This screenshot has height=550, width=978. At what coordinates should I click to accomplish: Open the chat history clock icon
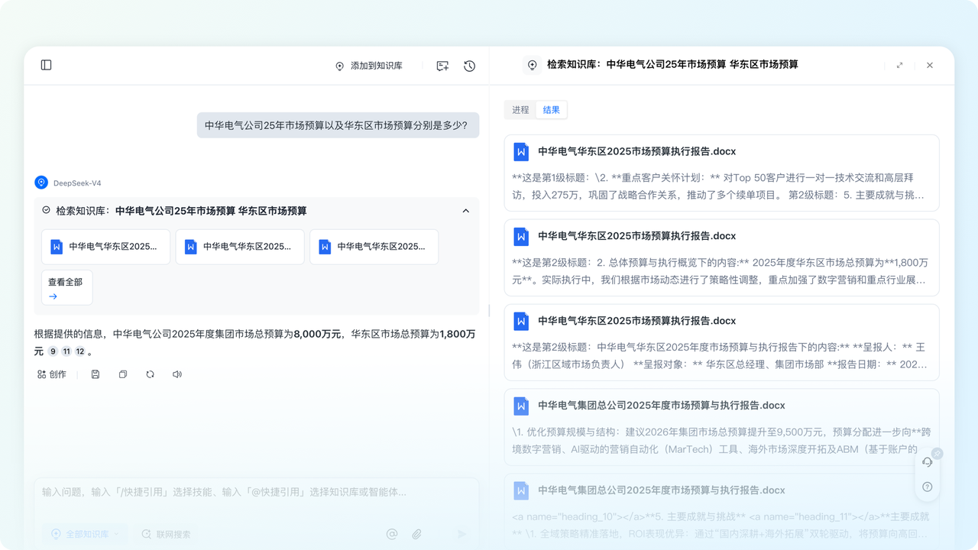pyautogui.click(x=470, y=66)
